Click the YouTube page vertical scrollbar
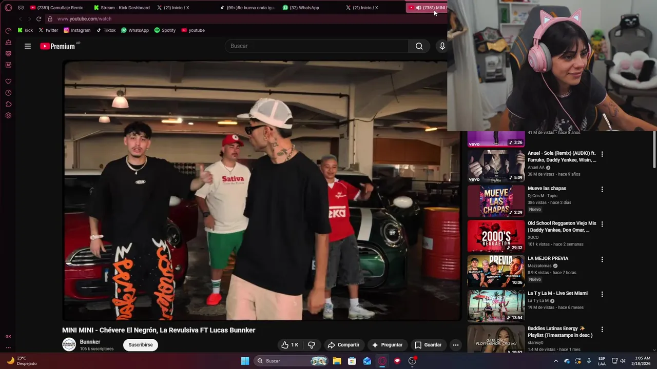 pos(654,149)
